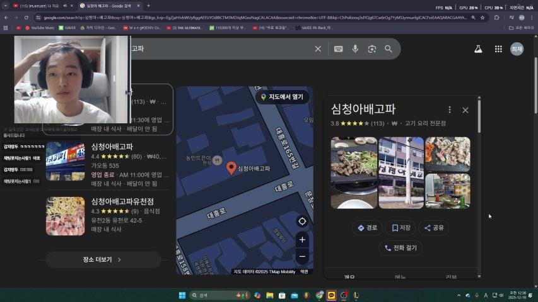Center map on my location
This screenshot has height=302, width=538.
click(302, 221)
